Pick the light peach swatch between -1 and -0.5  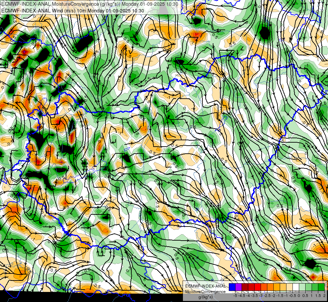point(289,287)
